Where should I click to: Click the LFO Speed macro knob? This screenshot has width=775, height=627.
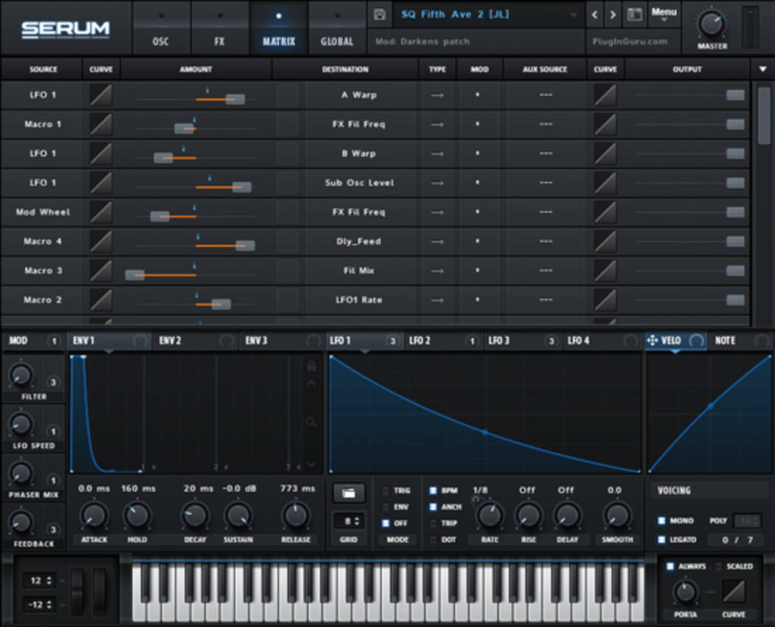[21, 424]
